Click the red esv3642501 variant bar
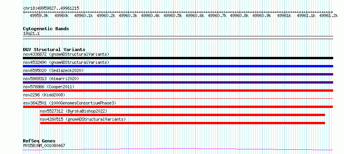The image size is (344, 154). [178, 107]
